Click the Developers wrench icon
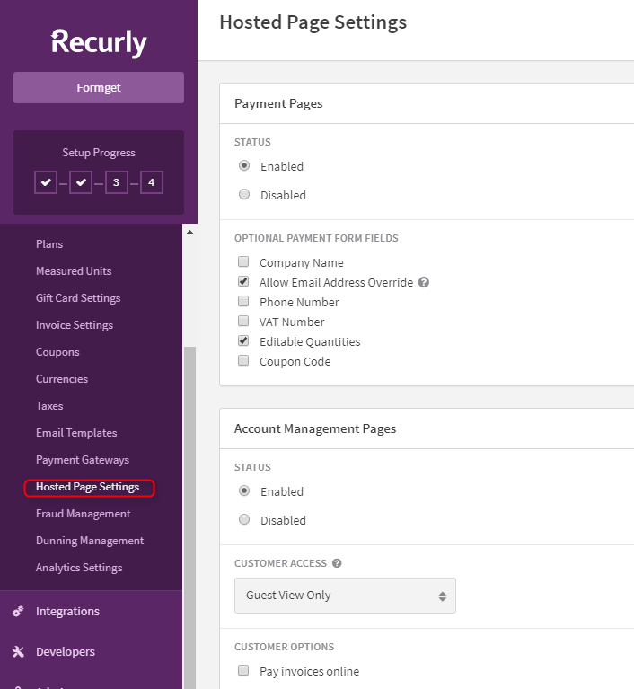The height and width of the screenshot is (689, 634). [18, 652]
